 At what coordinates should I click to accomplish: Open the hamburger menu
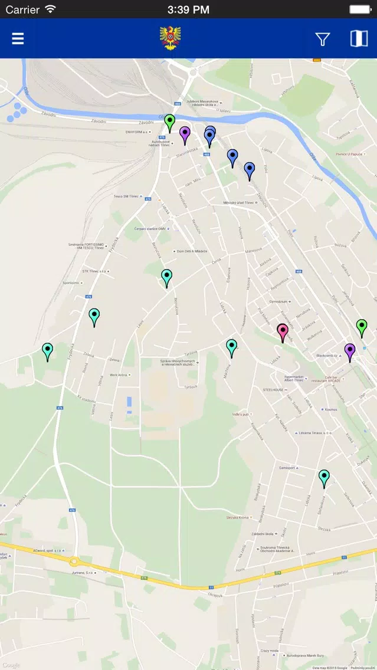[x=18, y=38]
